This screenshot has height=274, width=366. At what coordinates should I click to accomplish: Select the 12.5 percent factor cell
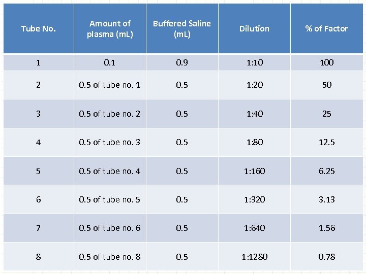coord(326,143)
